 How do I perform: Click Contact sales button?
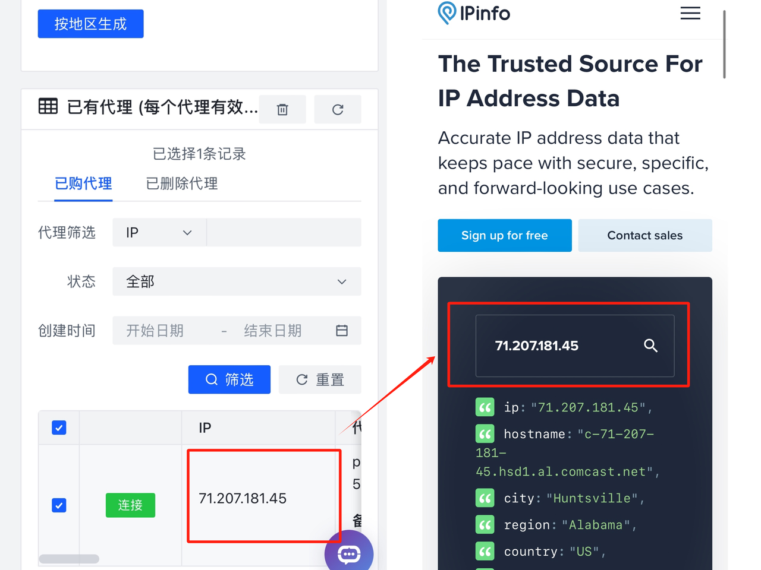[645, 235]
